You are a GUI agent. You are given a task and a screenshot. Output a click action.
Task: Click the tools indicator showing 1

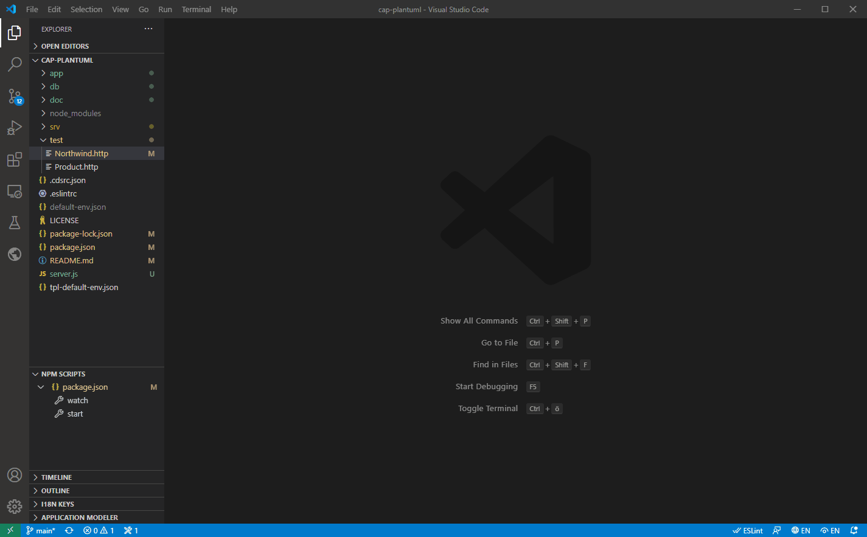131,530
